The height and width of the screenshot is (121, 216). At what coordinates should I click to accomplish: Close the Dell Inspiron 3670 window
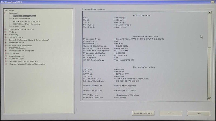(x=212, y=2)
